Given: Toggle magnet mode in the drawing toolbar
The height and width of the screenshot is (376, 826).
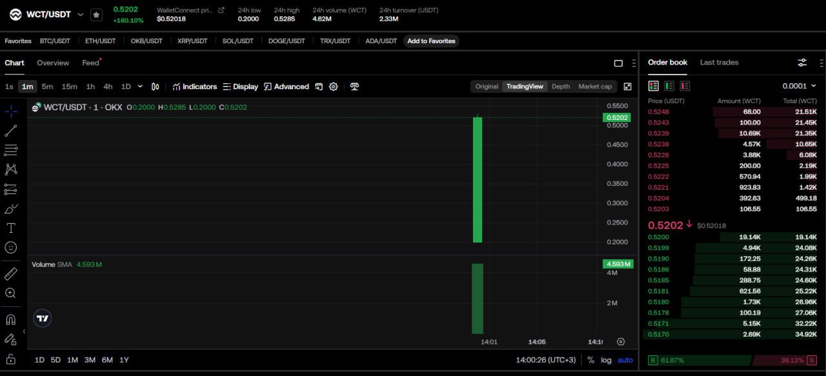Looking at the screenshot, I should coord(11,319).
